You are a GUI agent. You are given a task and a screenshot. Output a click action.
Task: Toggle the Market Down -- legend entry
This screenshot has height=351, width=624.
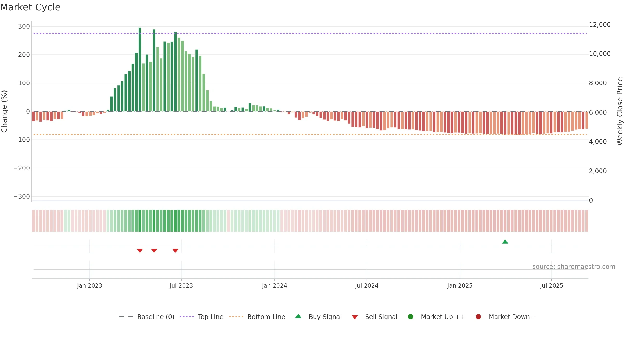(506, 317)
